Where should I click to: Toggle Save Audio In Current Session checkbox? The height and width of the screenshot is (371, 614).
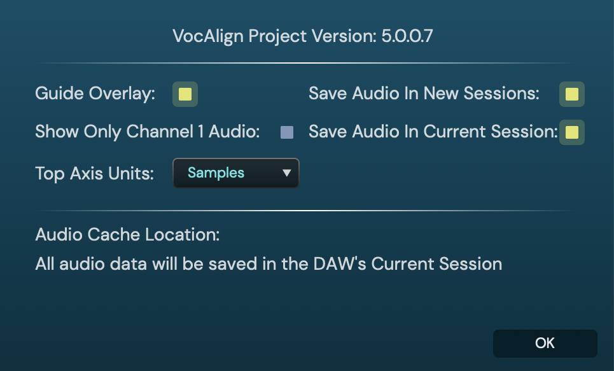pos(571,132)
